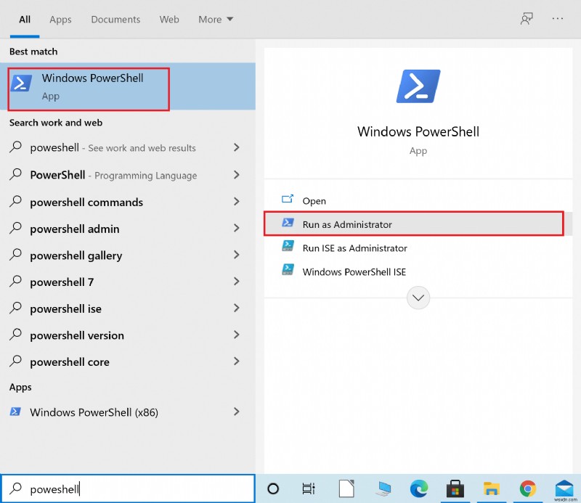Open the More filter dropdown

[215, 20]
